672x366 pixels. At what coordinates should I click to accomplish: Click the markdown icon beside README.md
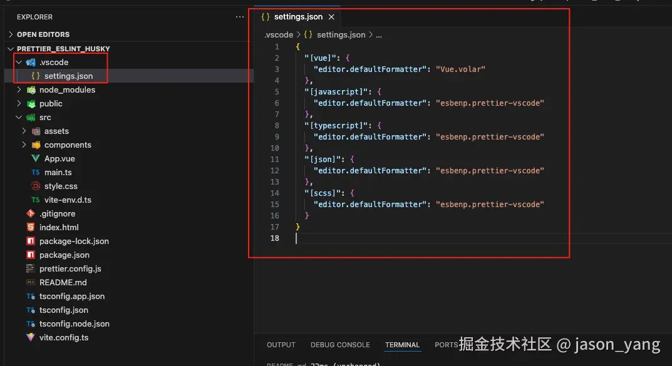31,282
